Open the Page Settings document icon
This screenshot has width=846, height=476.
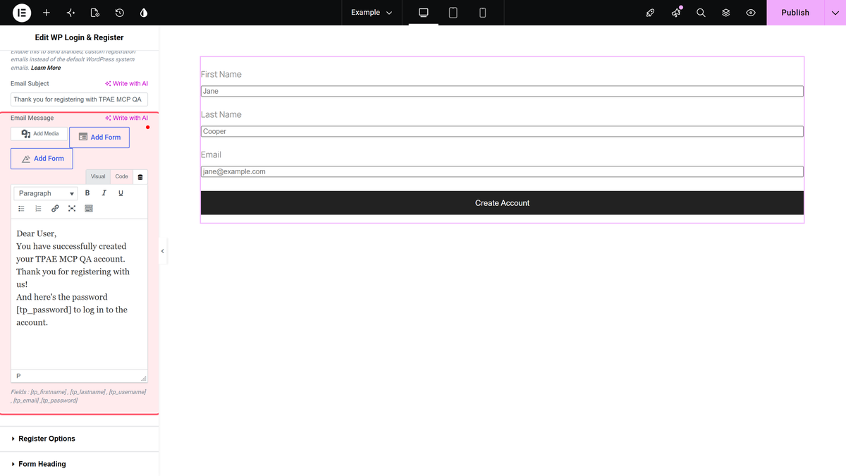click(x=95, y=13)
